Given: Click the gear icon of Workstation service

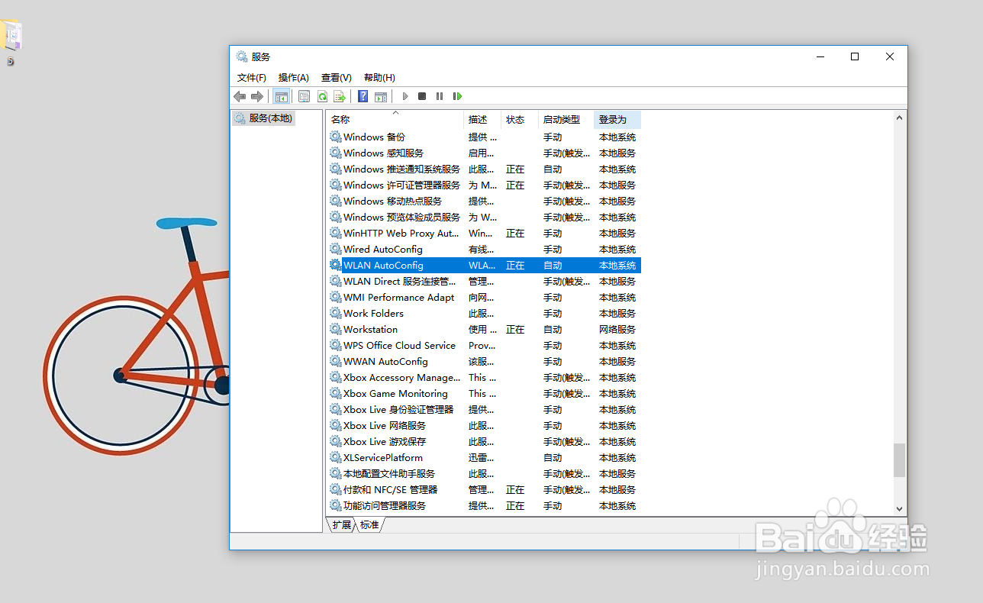Looking at the screenshot, I should pos(335,329).
